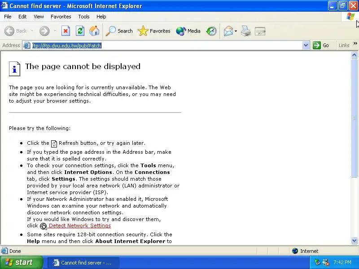
Task: Click the magnifier icon before Detect Network Settings
Action: point(43,226)
